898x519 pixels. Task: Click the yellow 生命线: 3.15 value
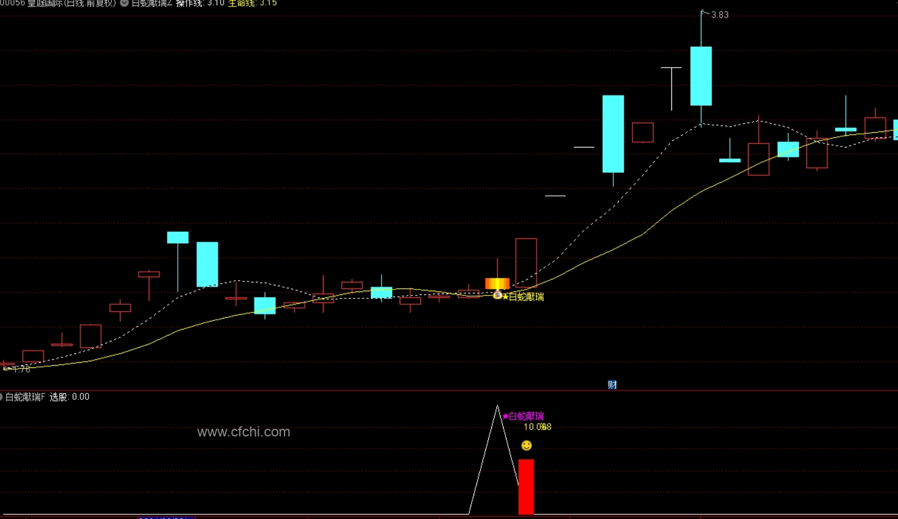tap(252, 3)
